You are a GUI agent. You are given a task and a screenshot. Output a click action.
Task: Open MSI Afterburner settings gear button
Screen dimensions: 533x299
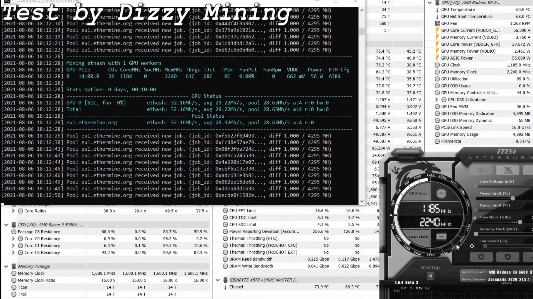pos(481,257)
